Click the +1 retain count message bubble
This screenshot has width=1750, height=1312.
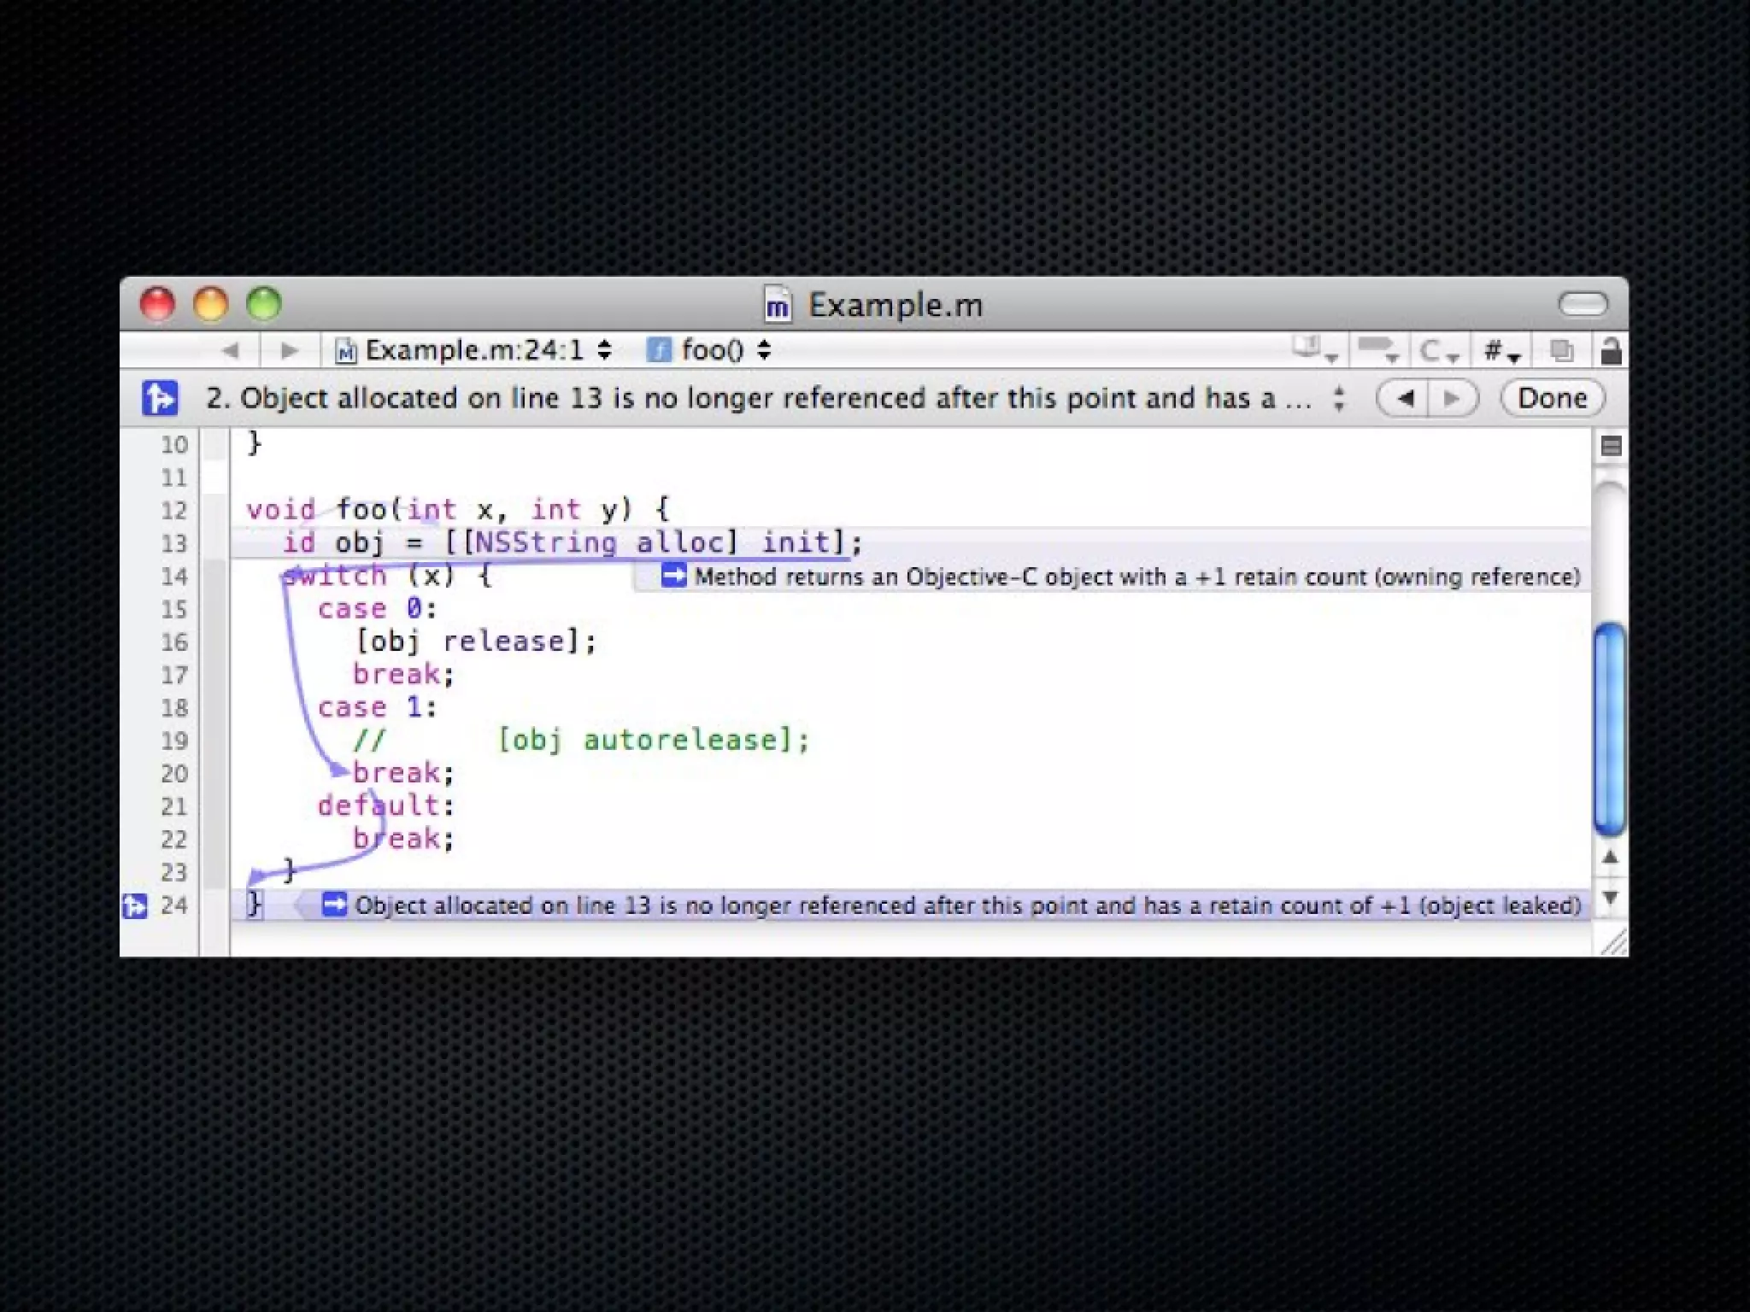[1121, 577]
